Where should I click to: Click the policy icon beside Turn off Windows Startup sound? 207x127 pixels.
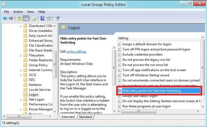point(119,75)
